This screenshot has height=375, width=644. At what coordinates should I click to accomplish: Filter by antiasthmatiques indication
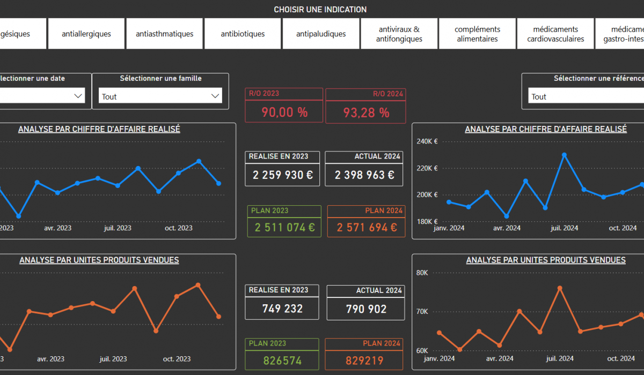coord(164,34)
